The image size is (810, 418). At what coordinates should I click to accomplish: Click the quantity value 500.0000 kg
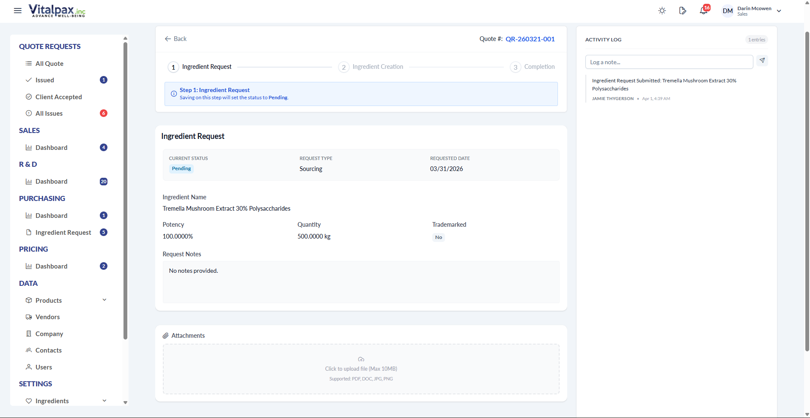[314, 236]
